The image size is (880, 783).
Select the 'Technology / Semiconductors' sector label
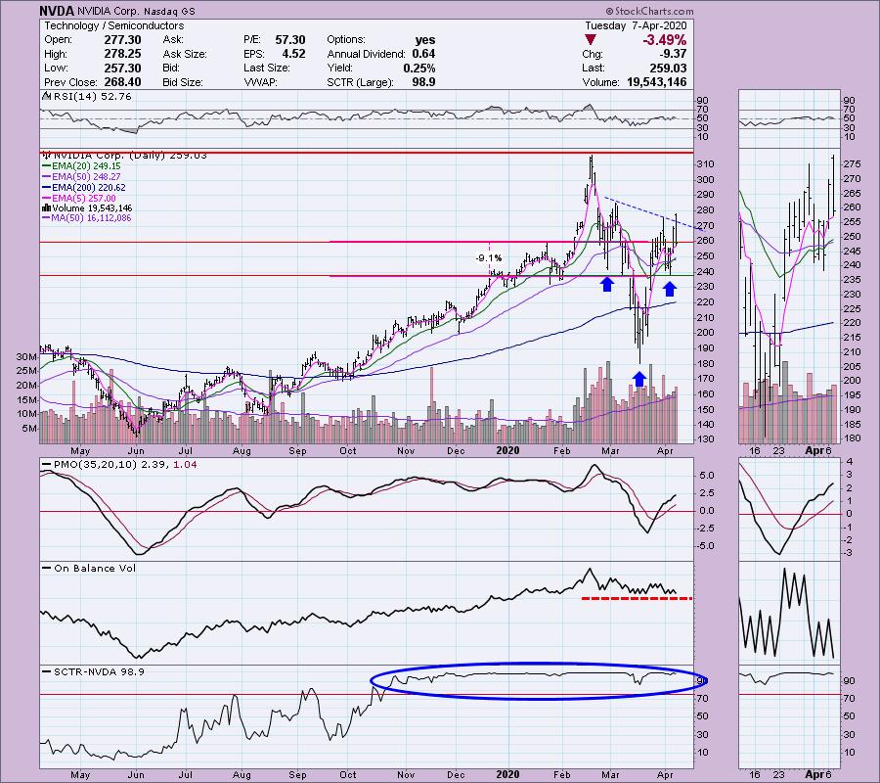click(114, 25)
